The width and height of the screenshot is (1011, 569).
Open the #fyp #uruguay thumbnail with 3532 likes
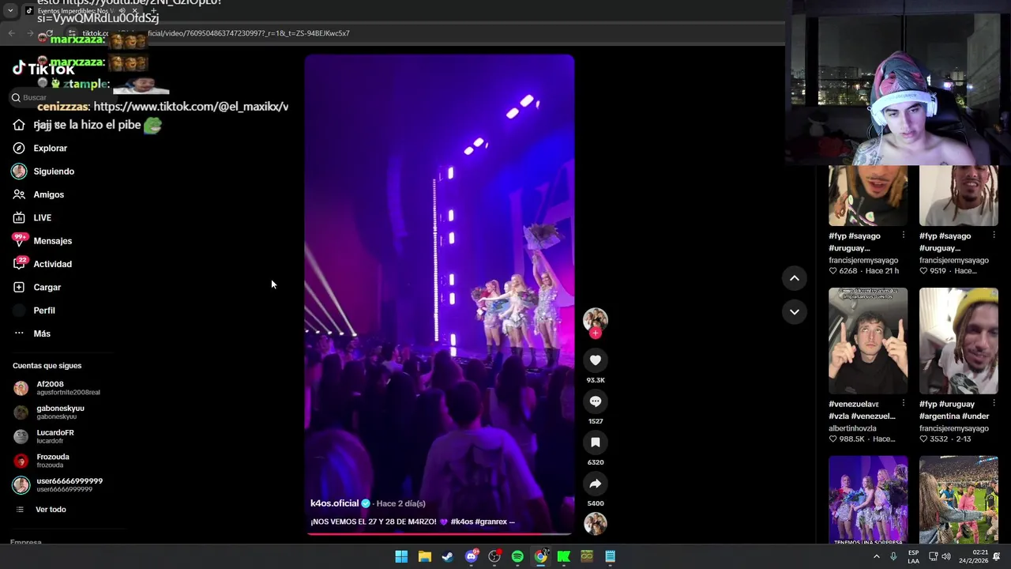[x=959, y=341]
